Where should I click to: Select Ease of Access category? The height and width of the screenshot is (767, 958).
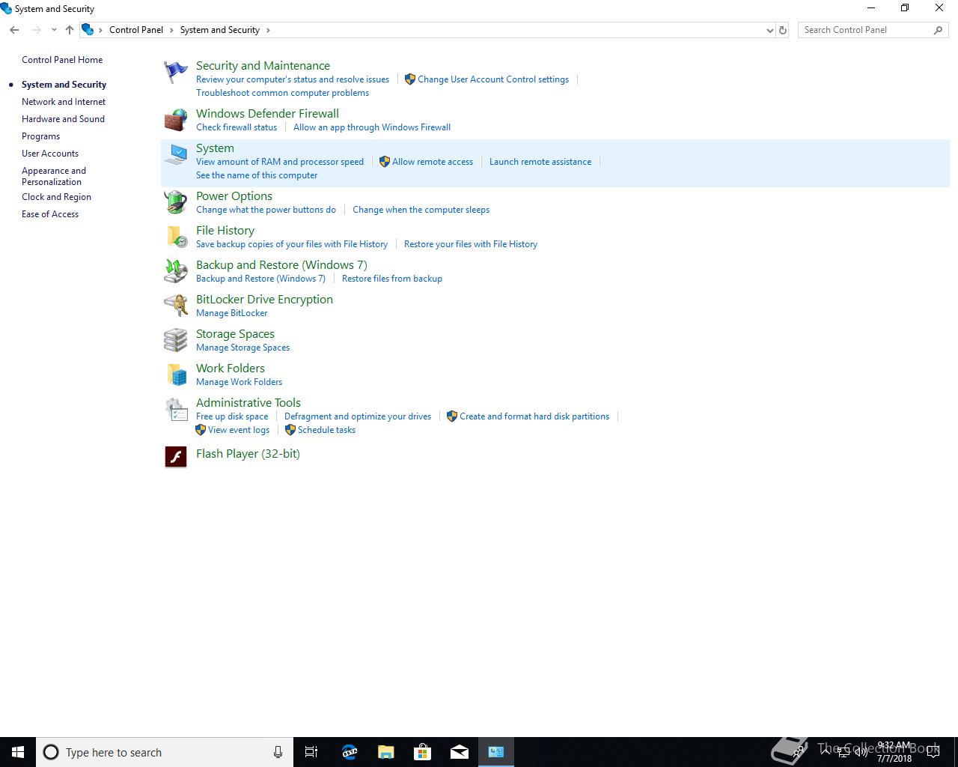pos(50,214)
